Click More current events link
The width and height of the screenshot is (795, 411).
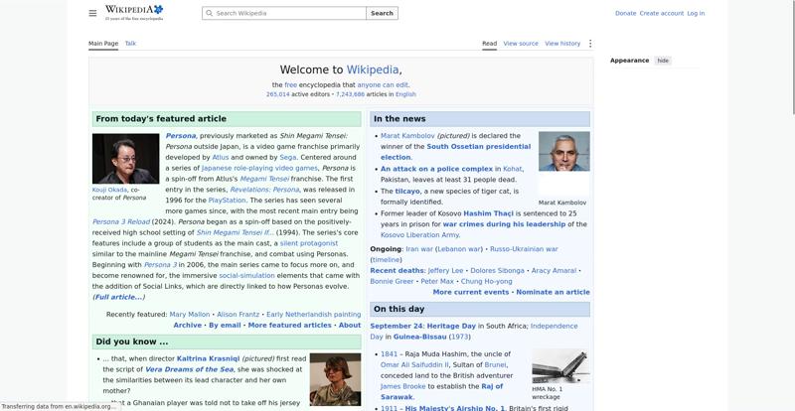470,293
